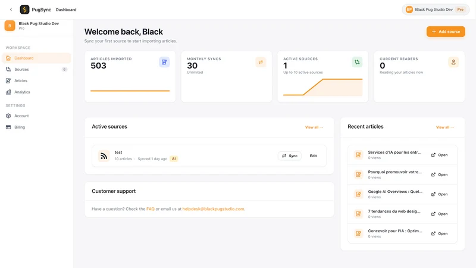Click the Add source button
476x268 pixels.
(446, 32)
